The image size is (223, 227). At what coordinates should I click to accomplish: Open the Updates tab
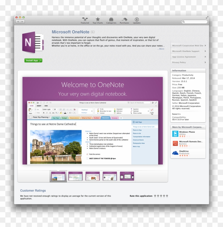point(137,21)
